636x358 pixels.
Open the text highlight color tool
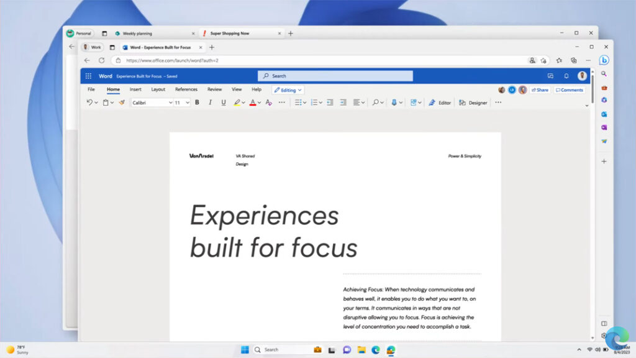click(x=237, y=103)
